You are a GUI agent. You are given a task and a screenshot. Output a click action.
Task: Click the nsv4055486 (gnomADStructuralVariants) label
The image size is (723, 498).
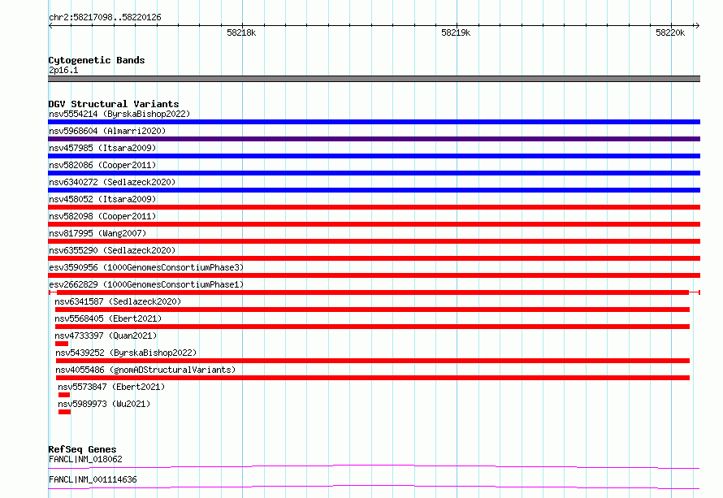(145, 370)
